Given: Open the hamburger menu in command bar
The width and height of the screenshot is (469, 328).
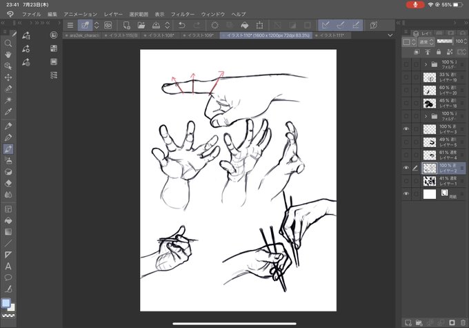Looking at the screenshot, I should 70,25.
